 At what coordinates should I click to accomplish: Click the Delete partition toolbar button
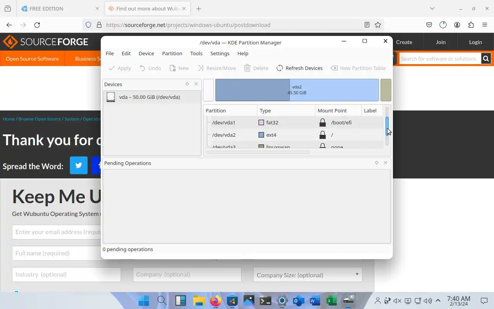(256, 68)
